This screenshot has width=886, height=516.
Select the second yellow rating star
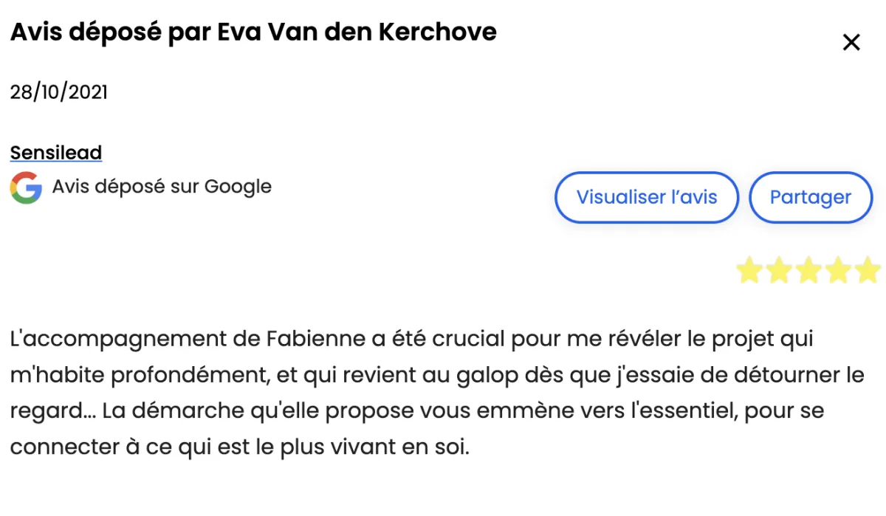pos(779,271)
